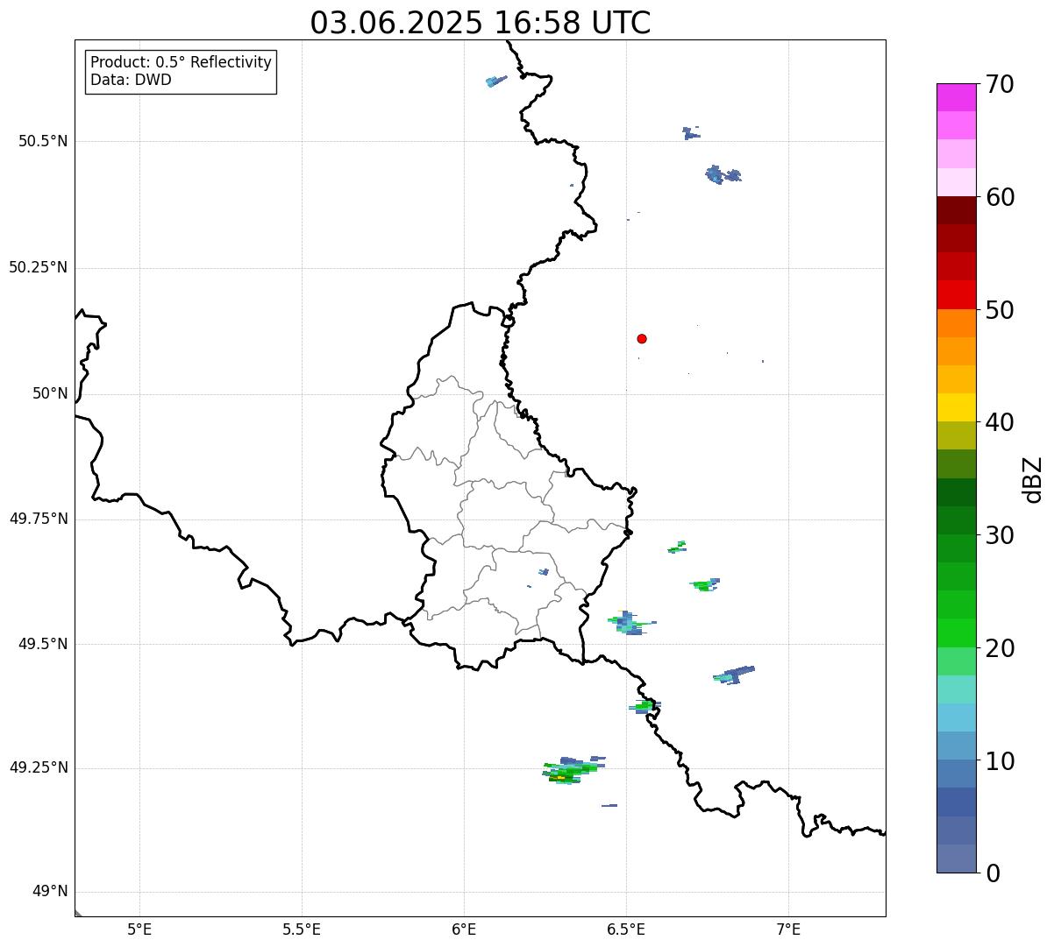The image size is (1054, 947).
Task: Click the bottom grey-blue 0 dBZ colorbar segment
Action: pyautogui.click(x=956, y=859)
